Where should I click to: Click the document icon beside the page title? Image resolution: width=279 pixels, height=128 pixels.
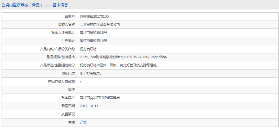pyautogui.click(x=3, y=5)
